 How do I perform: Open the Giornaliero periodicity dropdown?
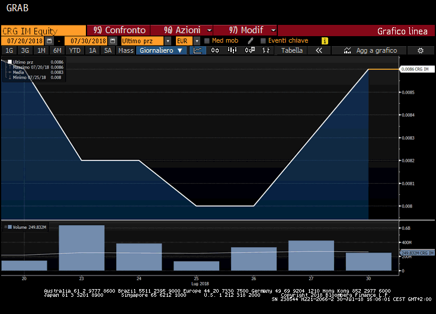pyautogui.click(x=162, y=51)
